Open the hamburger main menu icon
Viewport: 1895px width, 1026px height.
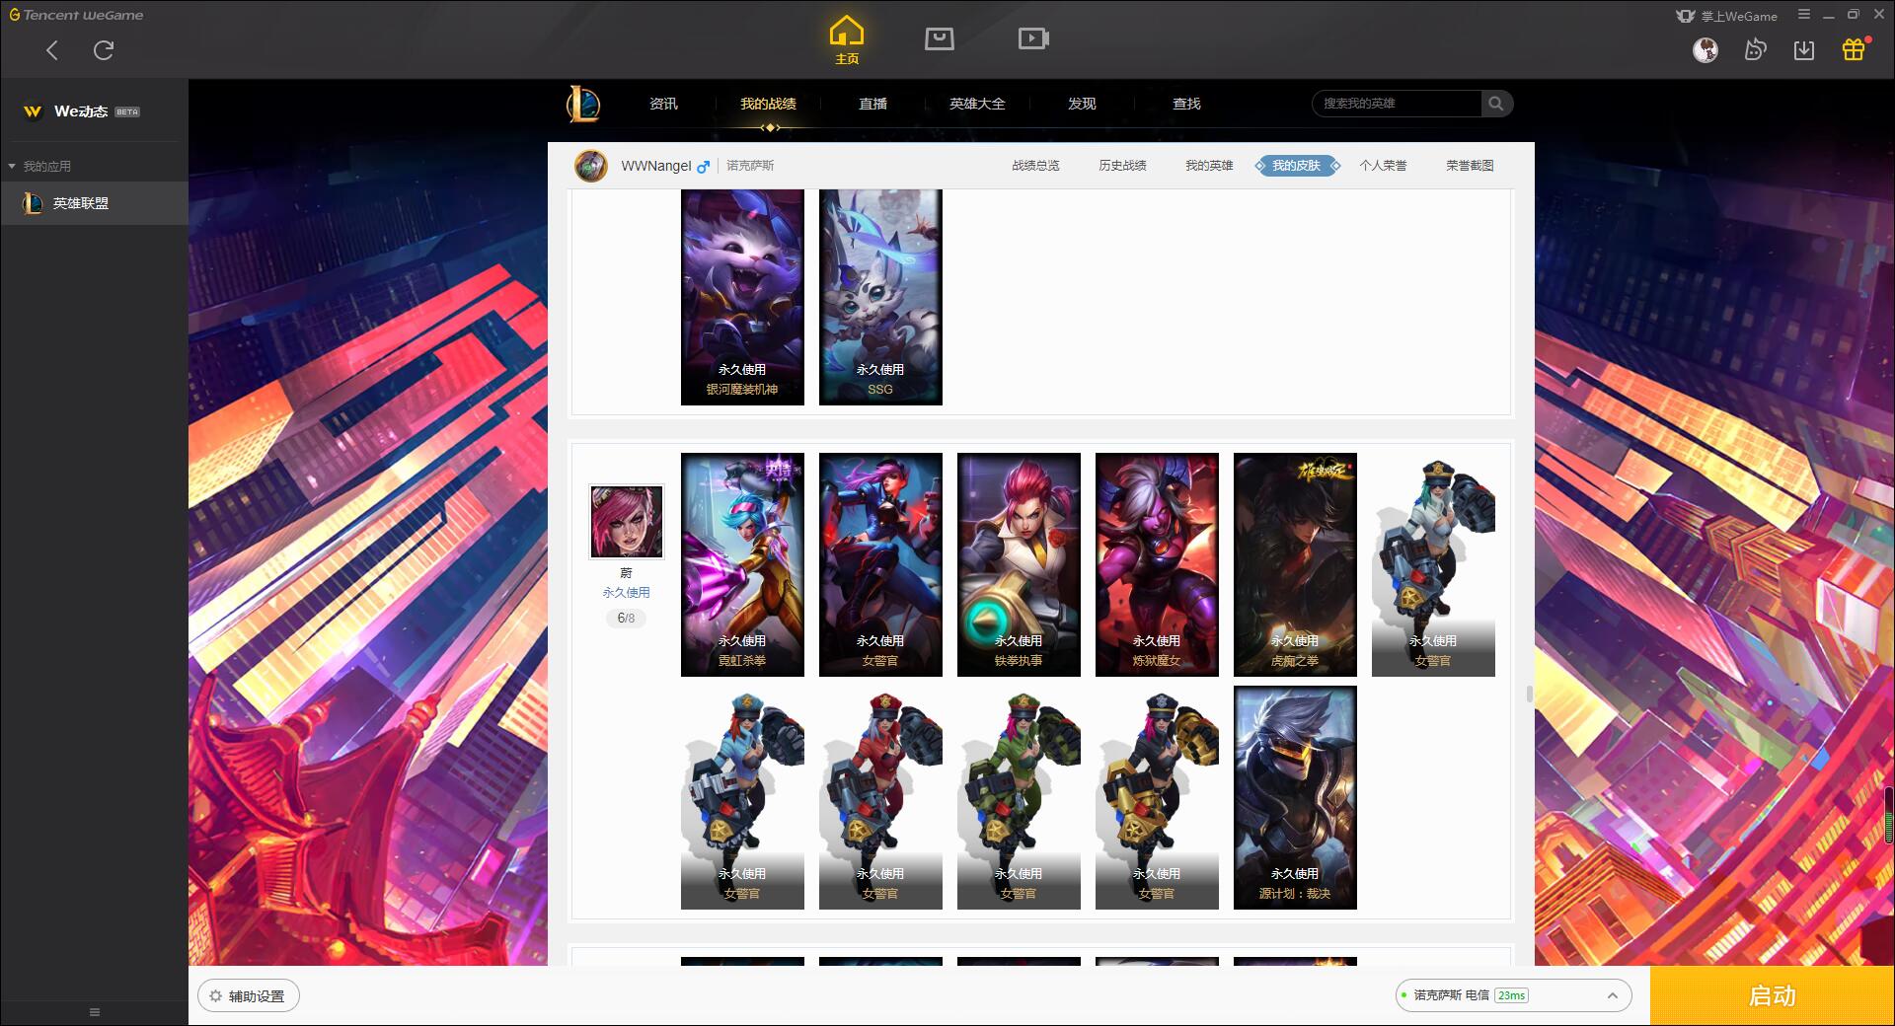click(1803, 15)
